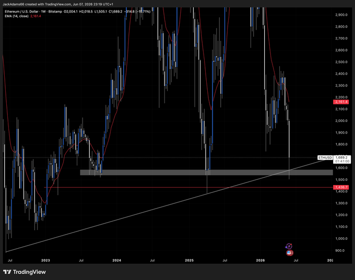Click the red 1,436.7 price axis label
Viewport: 355px width, 280px height.
point(341,187)
